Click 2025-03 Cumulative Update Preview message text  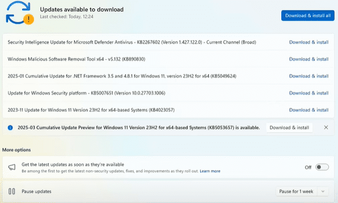click(139, 127)
